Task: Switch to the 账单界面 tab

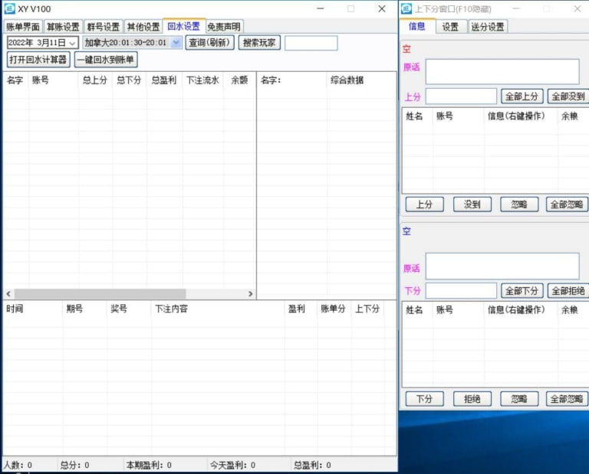Action: click(22, 27)
